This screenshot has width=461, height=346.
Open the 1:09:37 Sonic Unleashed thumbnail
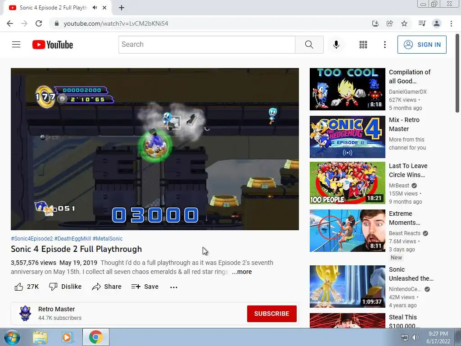point(347,287)
